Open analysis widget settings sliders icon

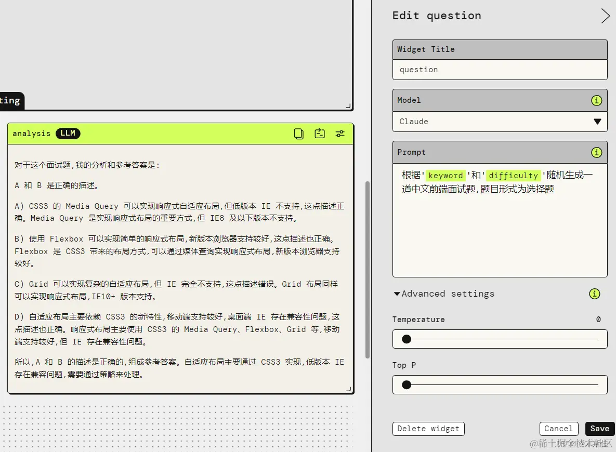pyautogui.click(x=340, y=134)
